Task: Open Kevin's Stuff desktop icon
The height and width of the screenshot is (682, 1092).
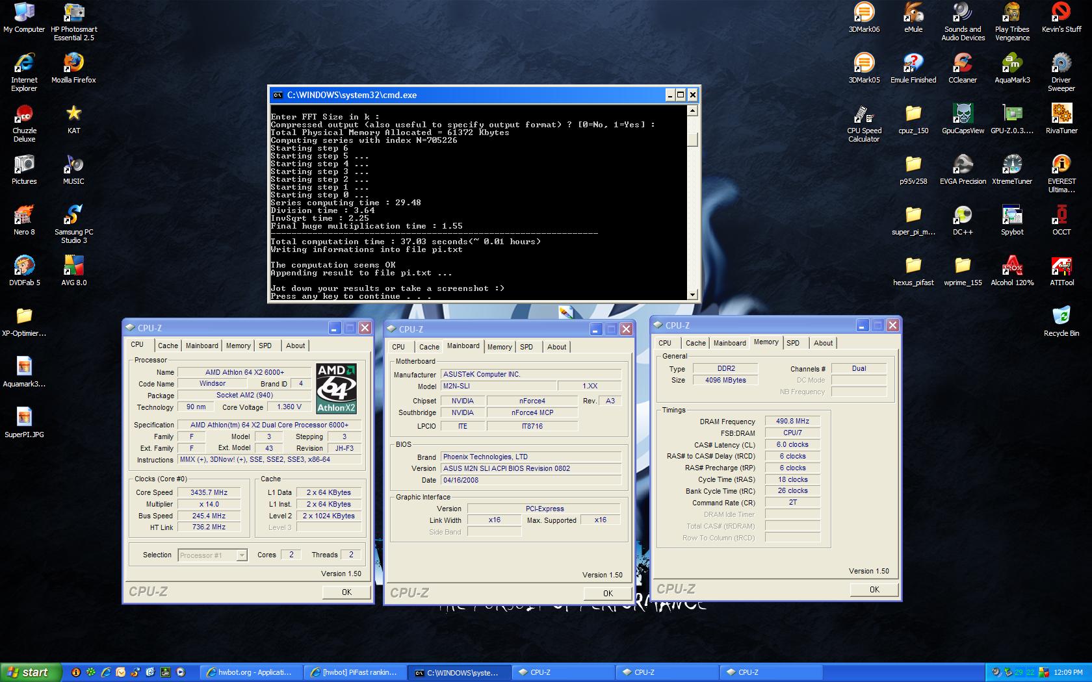Action: 1061,18
